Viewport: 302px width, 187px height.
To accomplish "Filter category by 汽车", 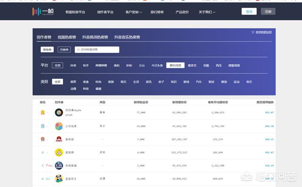I will [x=199, y=82].
